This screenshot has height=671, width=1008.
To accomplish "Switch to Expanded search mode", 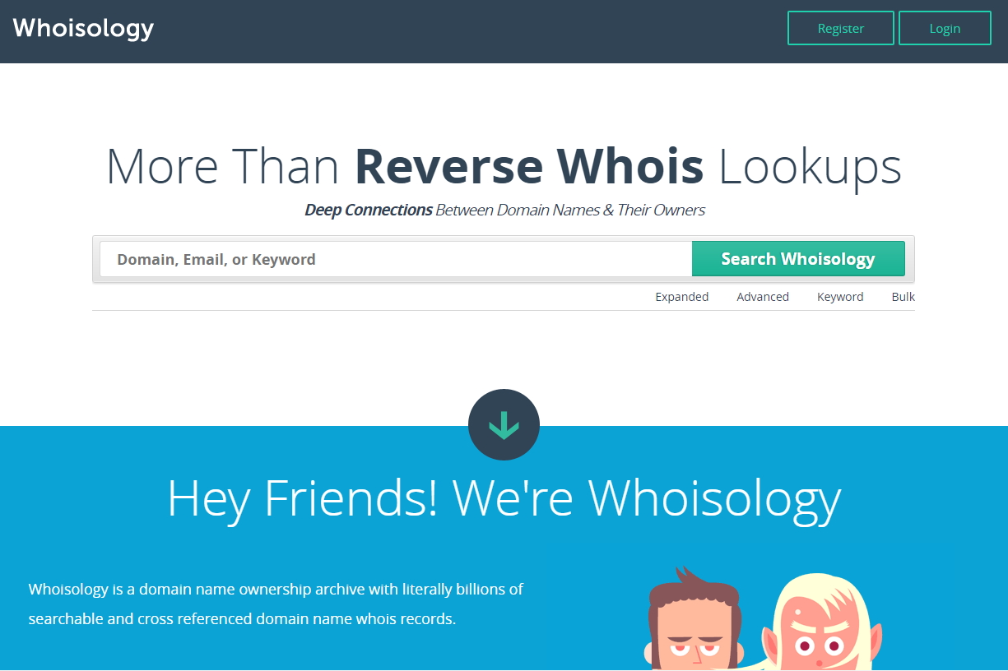I will (681, 297).
